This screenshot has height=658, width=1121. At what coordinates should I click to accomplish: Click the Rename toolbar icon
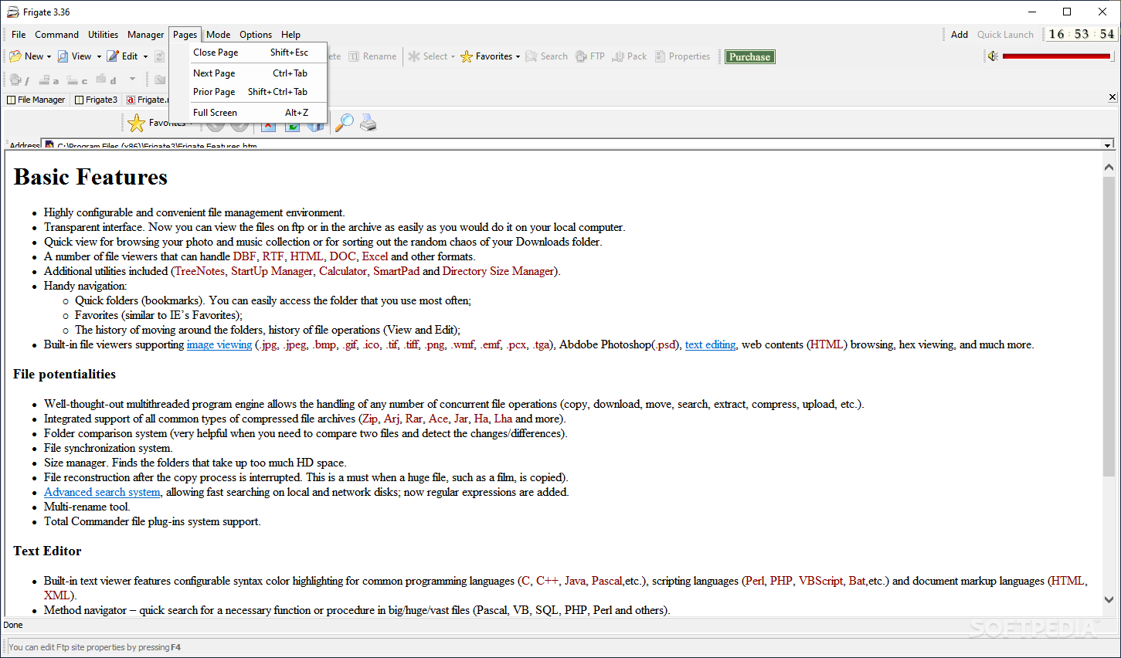(354, 56)
